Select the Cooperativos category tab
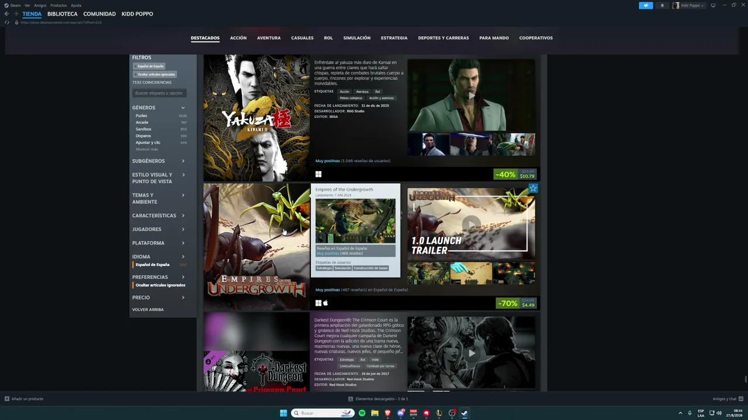 point(536,38)
